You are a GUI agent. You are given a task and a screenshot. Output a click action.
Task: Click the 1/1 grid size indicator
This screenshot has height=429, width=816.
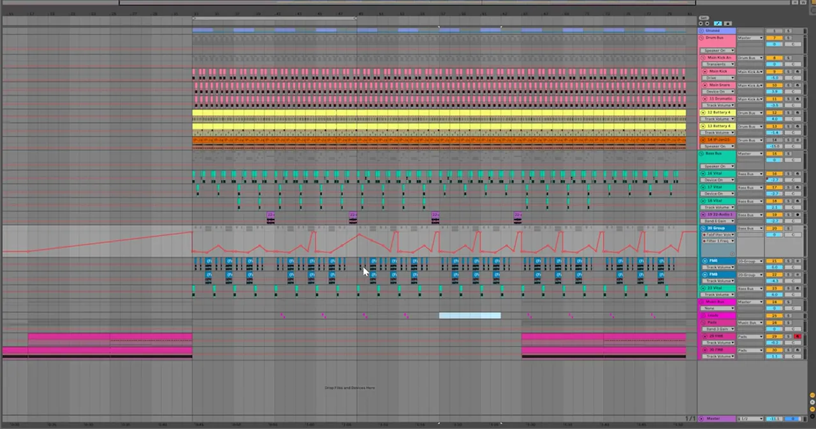click(x=690, y=418)
